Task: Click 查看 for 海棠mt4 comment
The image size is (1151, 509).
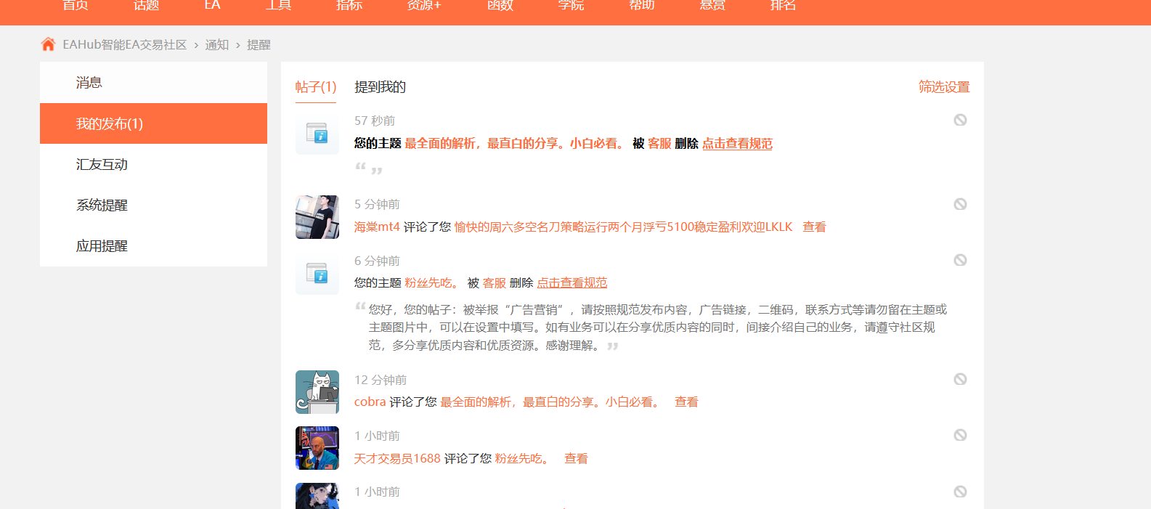Action: (814, 227)
